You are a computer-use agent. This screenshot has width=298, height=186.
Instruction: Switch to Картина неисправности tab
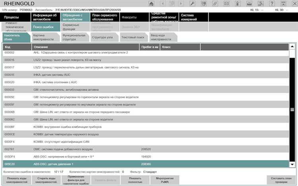[45, 37]
